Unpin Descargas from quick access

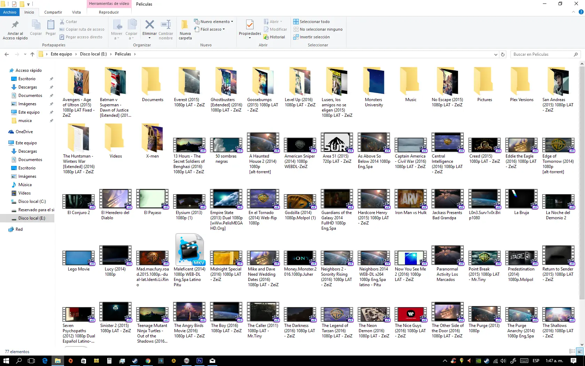pos(52,87)
